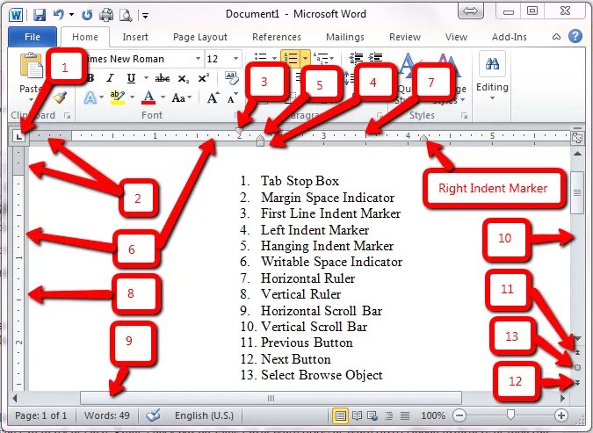
Task: Toggle Superscript formatting
Action: coord(204,78)
